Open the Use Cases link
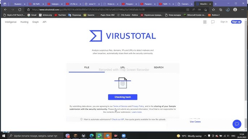Viewport: 248px width, 139px height. [x=195, y=122]
